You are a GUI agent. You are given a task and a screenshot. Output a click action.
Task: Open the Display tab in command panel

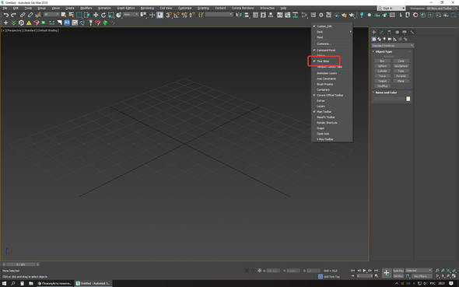point(405,32)
